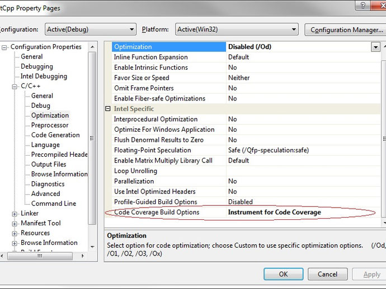The height and width of the screenshot is (289, 386).
Task: Select the Intel Debugging tree item
Action: 44,76
